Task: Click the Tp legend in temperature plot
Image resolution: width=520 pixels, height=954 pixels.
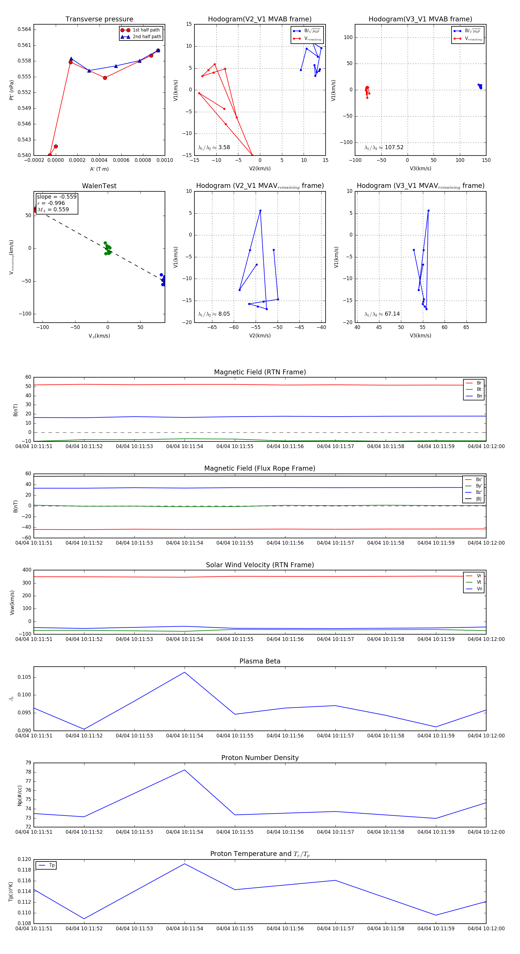Action: (46, 865)
